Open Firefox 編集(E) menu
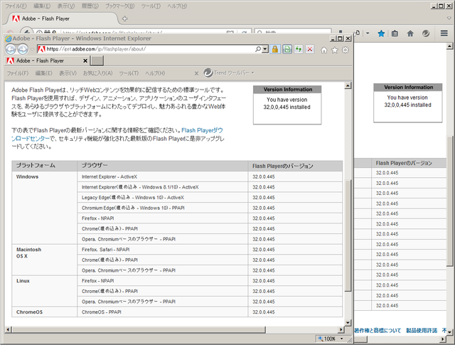This screenshot has width=455, height=345. coord(42,6)
